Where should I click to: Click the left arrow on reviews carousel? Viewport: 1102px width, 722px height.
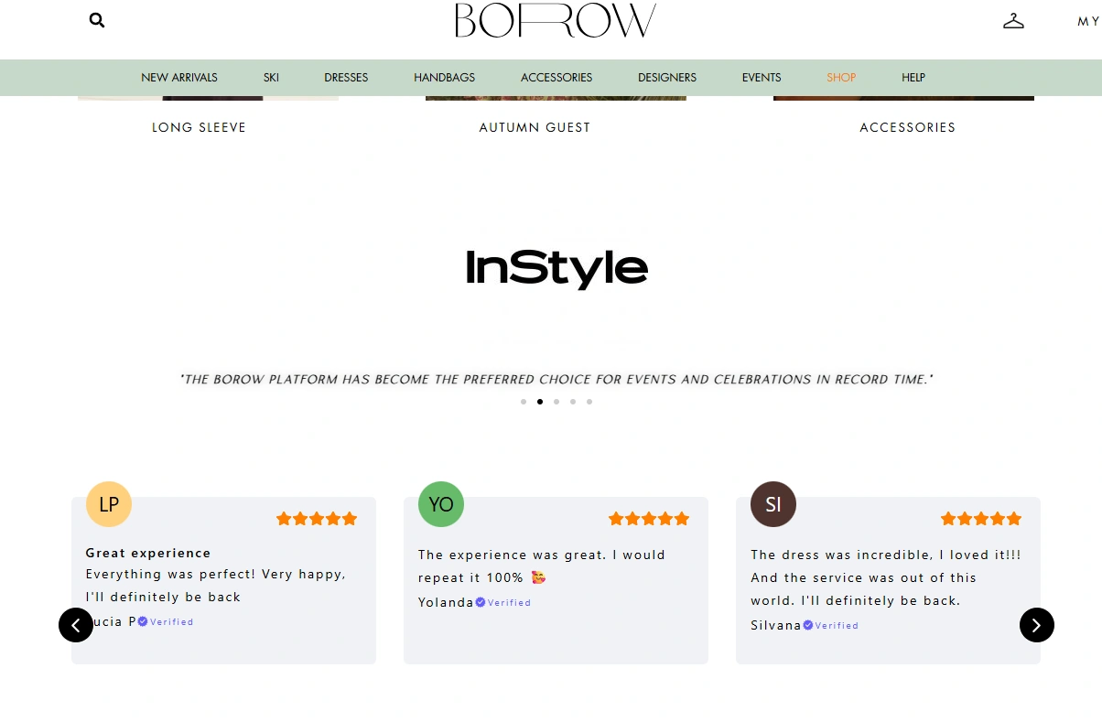[x=76, y=625]
